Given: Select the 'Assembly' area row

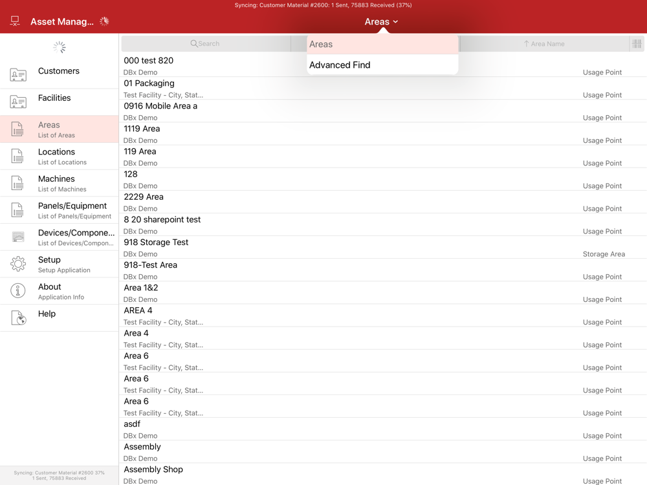Looking at the screenshot, I should (x=382, y=451).
